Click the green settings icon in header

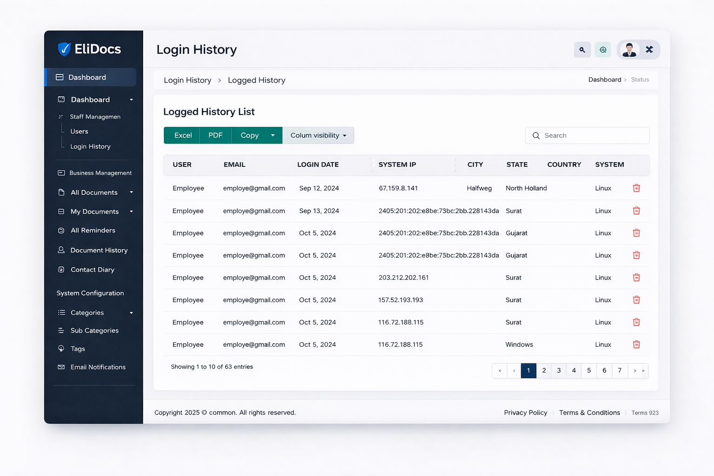pyautogui.click(x=603, y=50)
